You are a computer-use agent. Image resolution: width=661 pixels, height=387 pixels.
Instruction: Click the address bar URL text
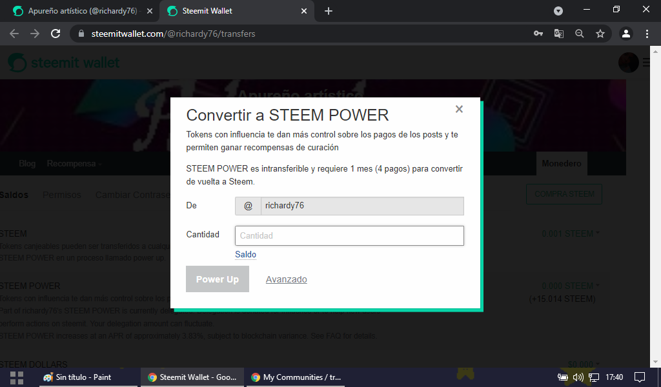[173, 34]
